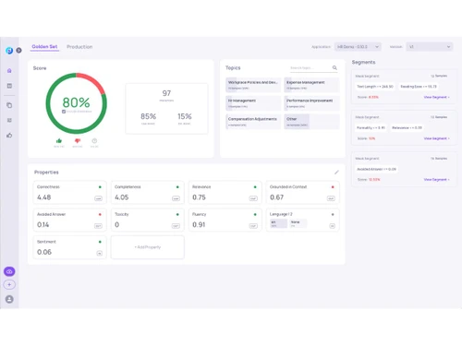Click the type badge on the Completeness card
462x346 pixels.
point(176,198)
